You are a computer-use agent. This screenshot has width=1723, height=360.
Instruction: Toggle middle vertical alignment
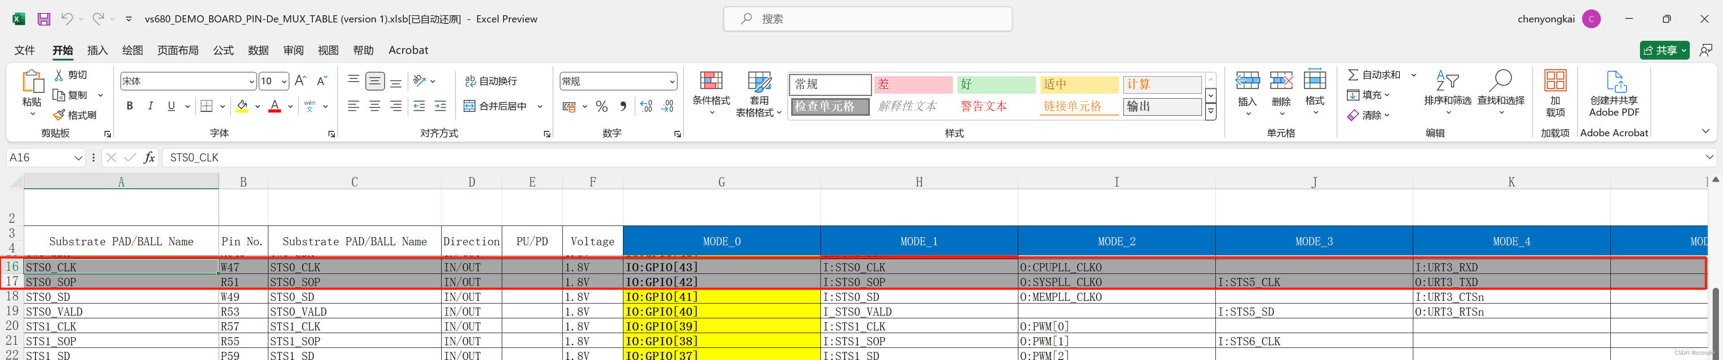tap(375, 82)
